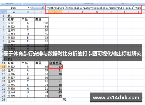This screenshot has height=105, width=145.
Task: Select column C header
Action: coord(41,12)
